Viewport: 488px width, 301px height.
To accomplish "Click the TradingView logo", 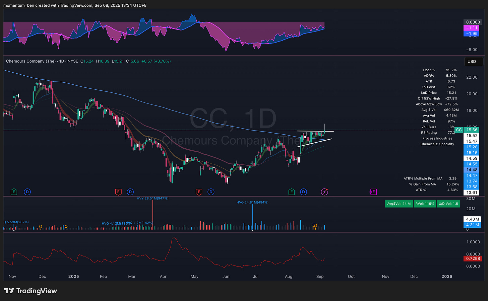I will pyautogui.click(x=30, y=291).
